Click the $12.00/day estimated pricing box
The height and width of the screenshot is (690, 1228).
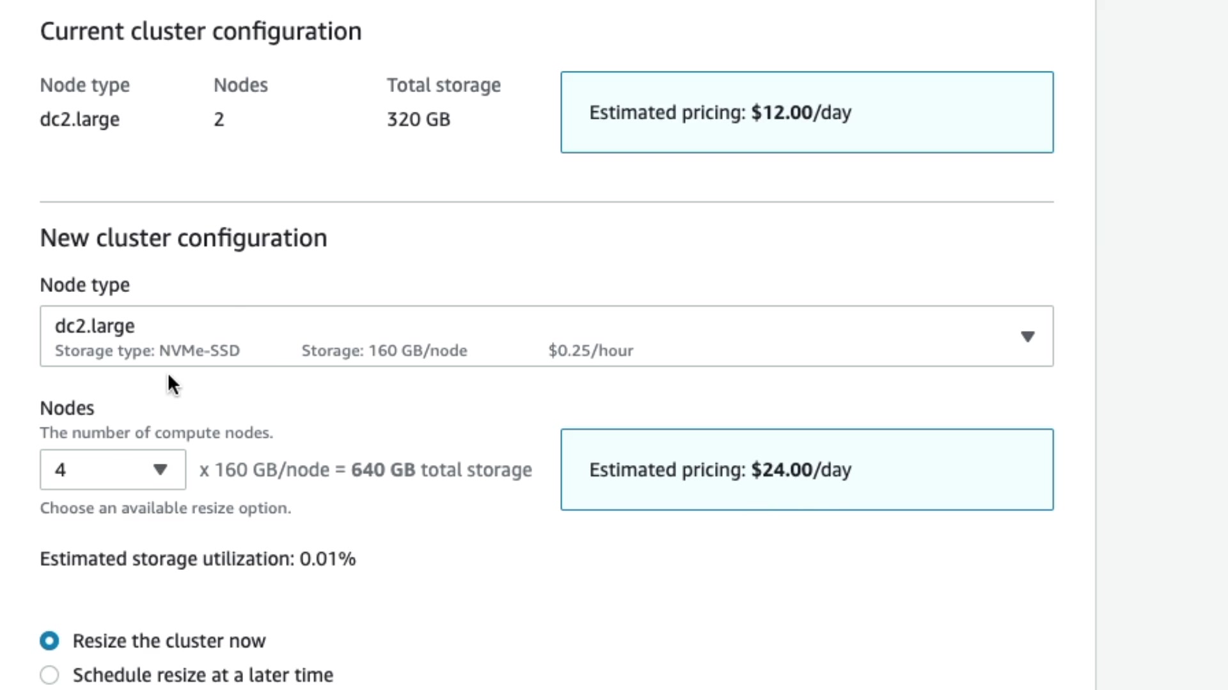[x=807, y=112]
